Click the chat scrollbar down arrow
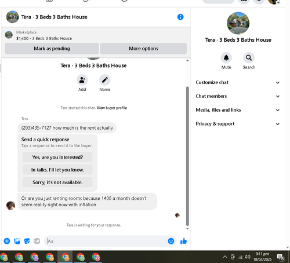 [x=187, y=229]
